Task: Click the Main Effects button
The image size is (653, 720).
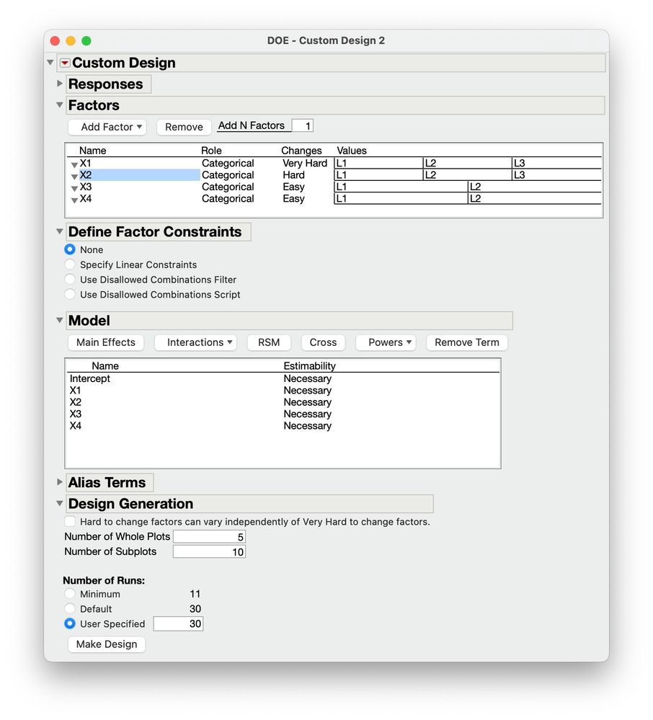Action: [x=105, y=342]
